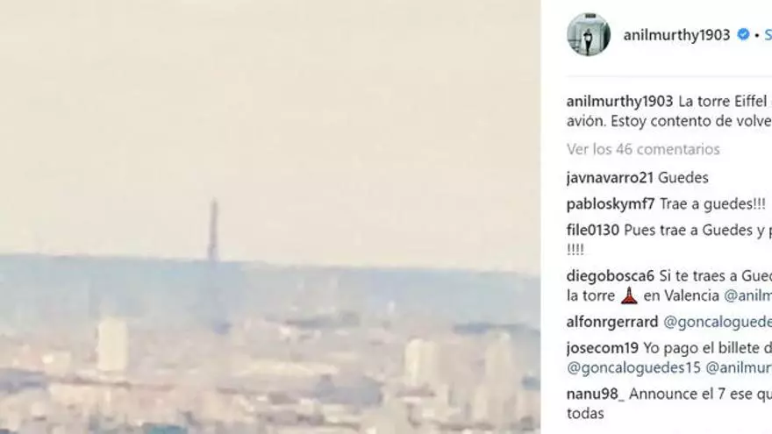This screenshot has height=434, width=772.
Task: Click the blue verified badge icon
Action: [743, 34]
